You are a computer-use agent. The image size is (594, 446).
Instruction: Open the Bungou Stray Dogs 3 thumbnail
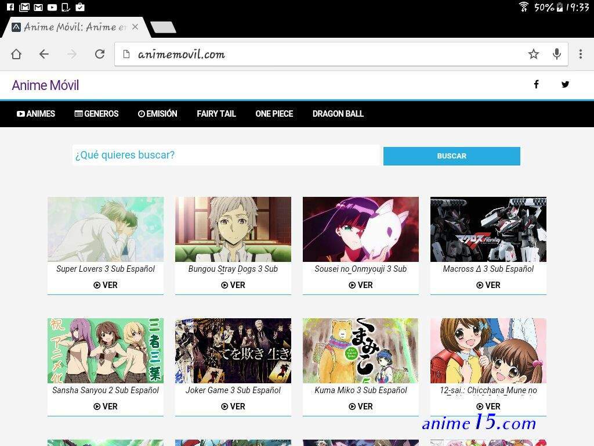click(x=233, y=229)
